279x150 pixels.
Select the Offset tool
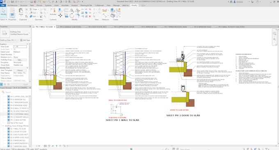pyautogui.click(x=66, y=10)
